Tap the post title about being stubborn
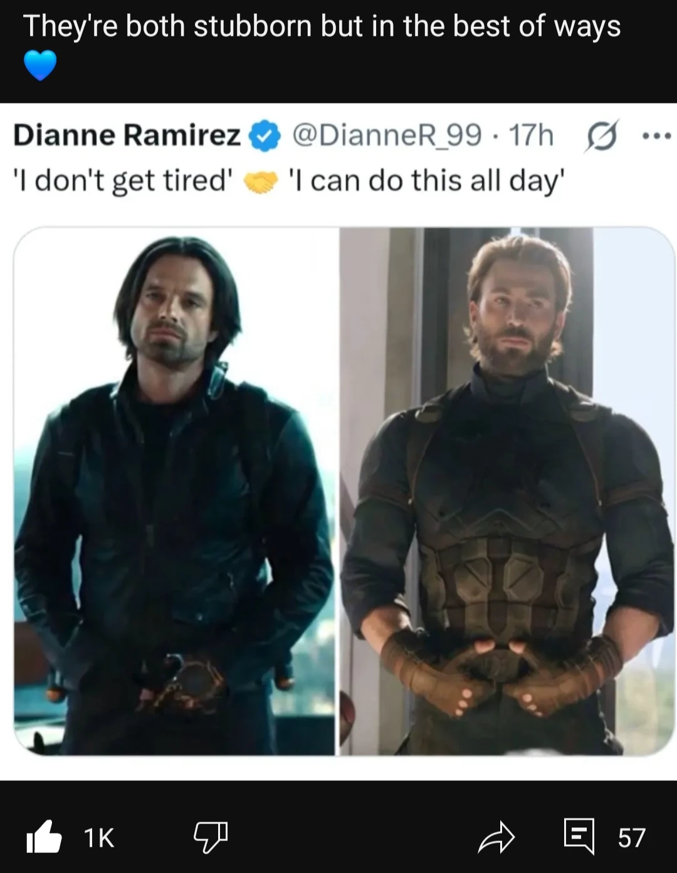Viewport: 677px width, 873px height. [x=322, y=26]
